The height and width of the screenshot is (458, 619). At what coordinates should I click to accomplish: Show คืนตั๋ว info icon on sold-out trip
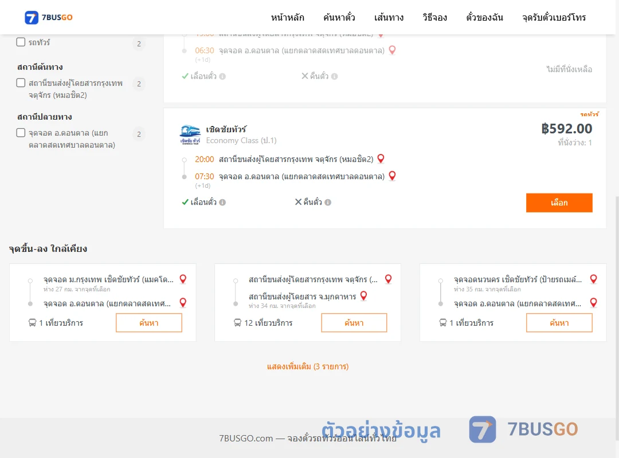click(x=334, y=77)
